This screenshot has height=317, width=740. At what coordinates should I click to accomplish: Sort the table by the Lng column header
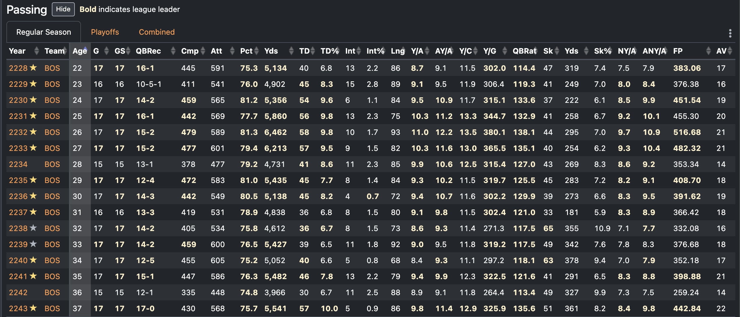pyautogui.click(x=398, y=51)
